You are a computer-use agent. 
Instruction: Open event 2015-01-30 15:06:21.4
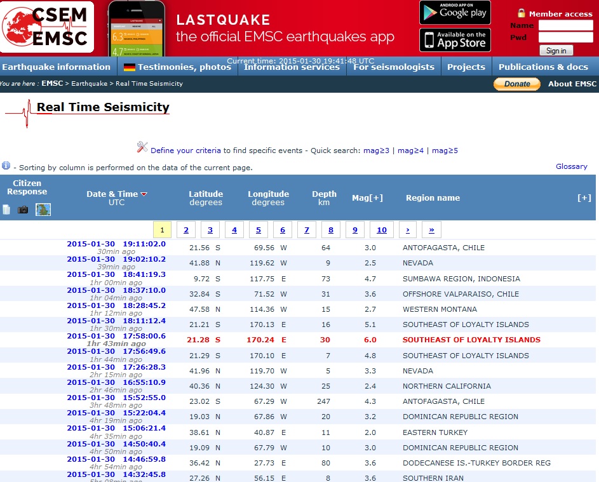[x=116, y=428]
